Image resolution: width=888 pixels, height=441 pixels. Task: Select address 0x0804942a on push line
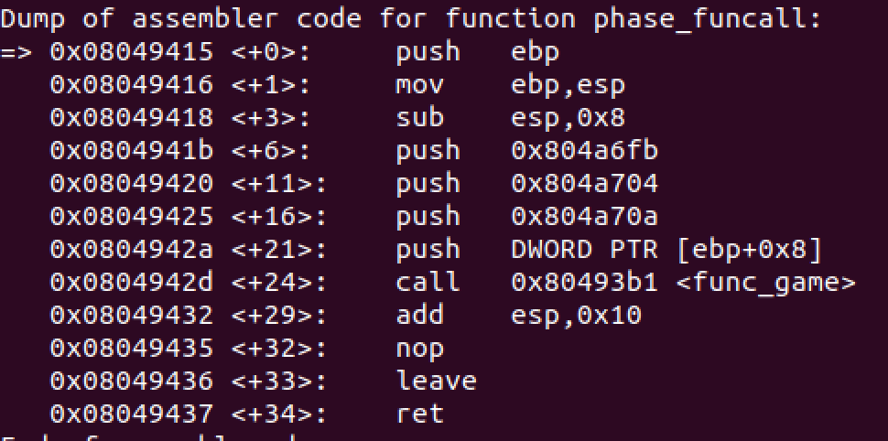[132, 249]
